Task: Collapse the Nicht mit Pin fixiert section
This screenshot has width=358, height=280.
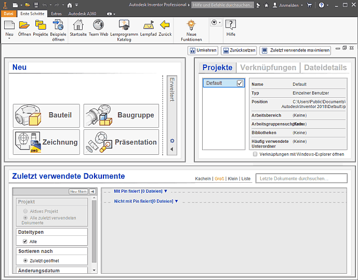Action: point(176,201)
